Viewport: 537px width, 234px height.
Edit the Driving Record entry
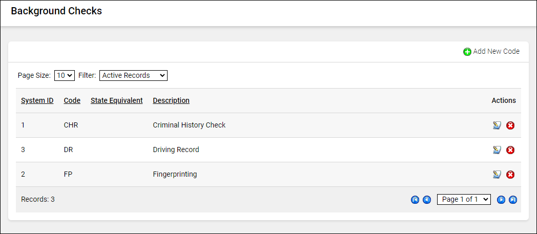tap(497, 150)
